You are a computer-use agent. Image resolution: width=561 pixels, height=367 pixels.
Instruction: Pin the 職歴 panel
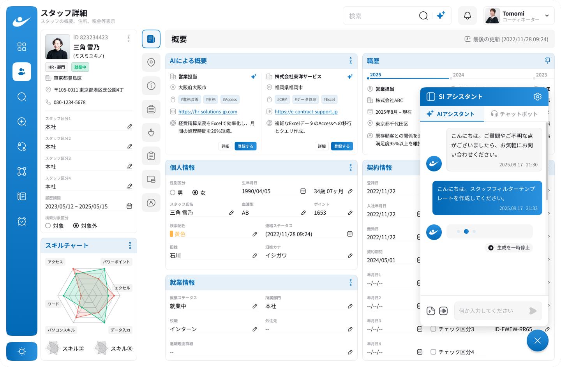pyautogui.click(x=547, y=61)
